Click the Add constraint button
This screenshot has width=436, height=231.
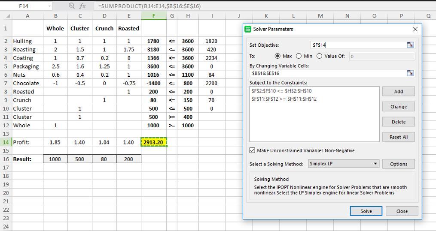point(398,91)
